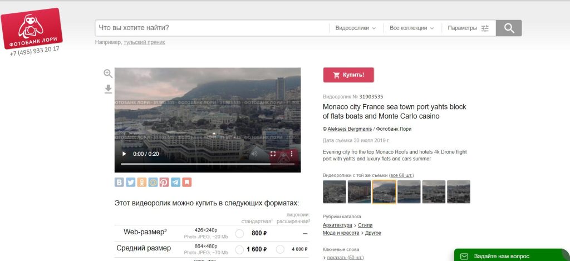
Task: Click the download icon beside the video
Action: click(108, 89)
